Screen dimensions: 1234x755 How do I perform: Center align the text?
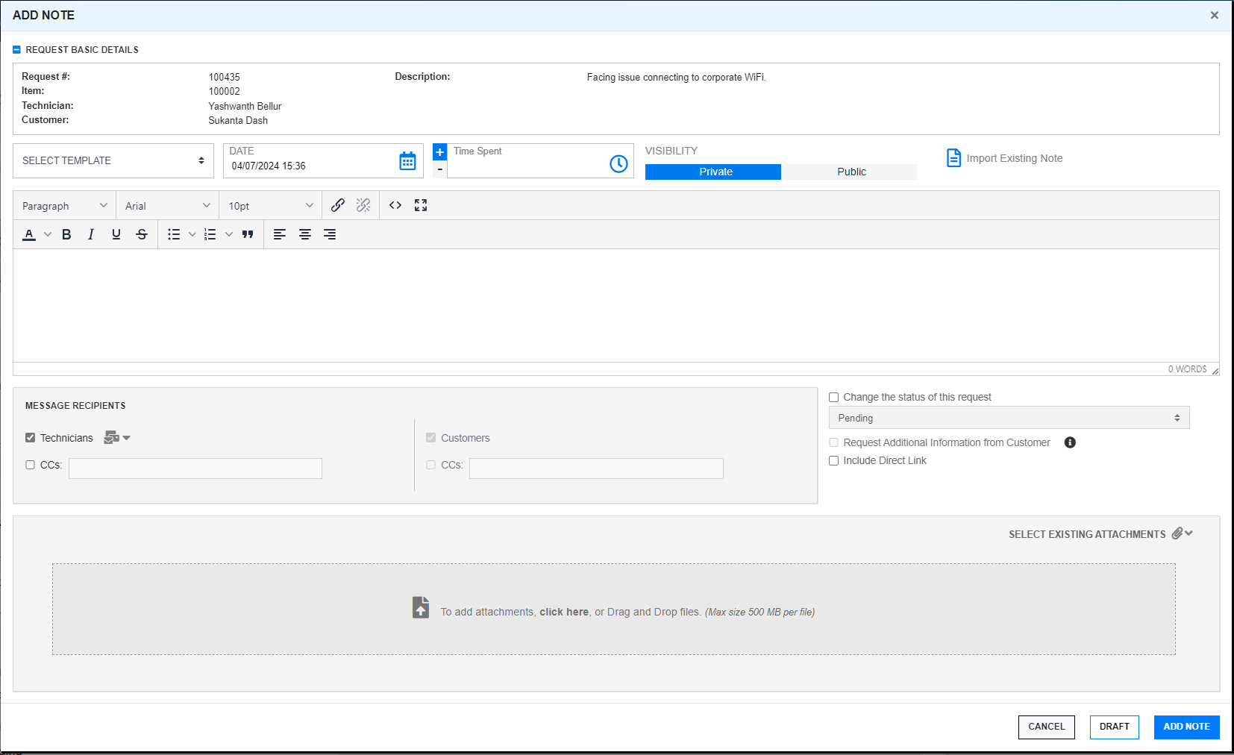[x=305, y=234]
